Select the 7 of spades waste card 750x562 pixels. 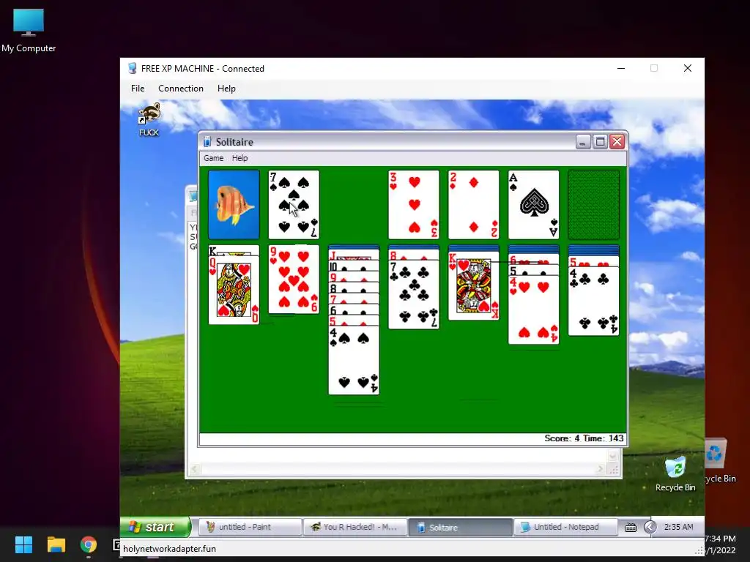294,205
